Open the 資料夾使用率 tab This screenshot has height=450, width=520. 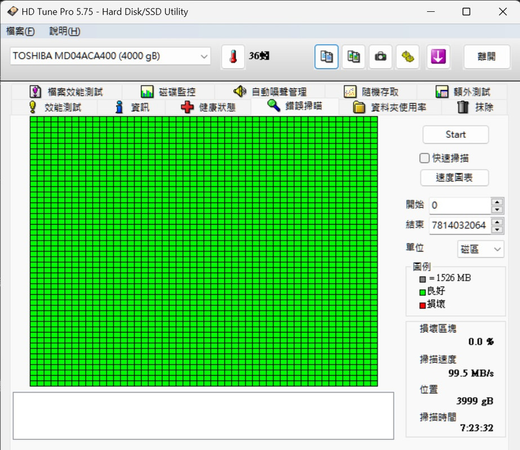click(x=390, y=107)
